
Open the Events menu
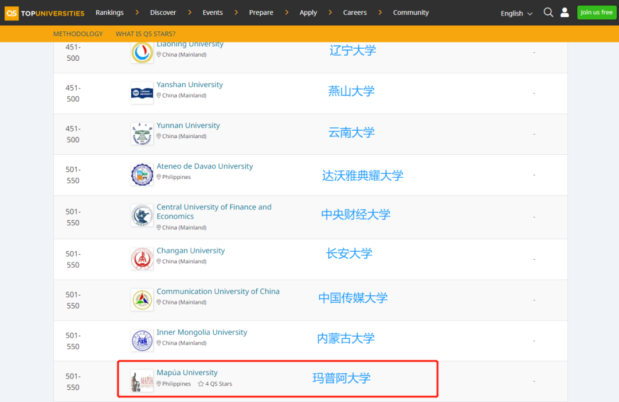coord(213,13)
